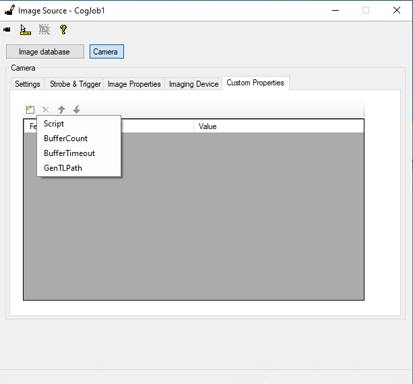Click the delete property X icon
This screenshot has height=384, width=413.
(46, 110)
